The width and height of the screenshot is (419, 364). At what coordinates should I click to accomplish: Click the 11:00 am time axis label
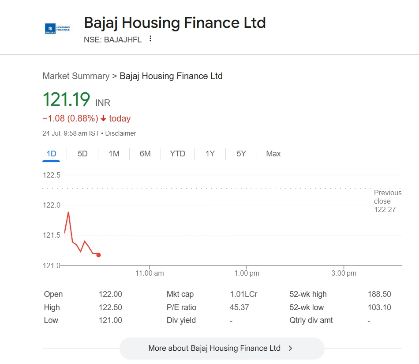(150, 273)
